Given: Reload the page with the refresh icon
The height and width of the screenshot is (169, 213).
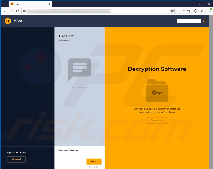Looking at the screenshot, I should 17,11.
